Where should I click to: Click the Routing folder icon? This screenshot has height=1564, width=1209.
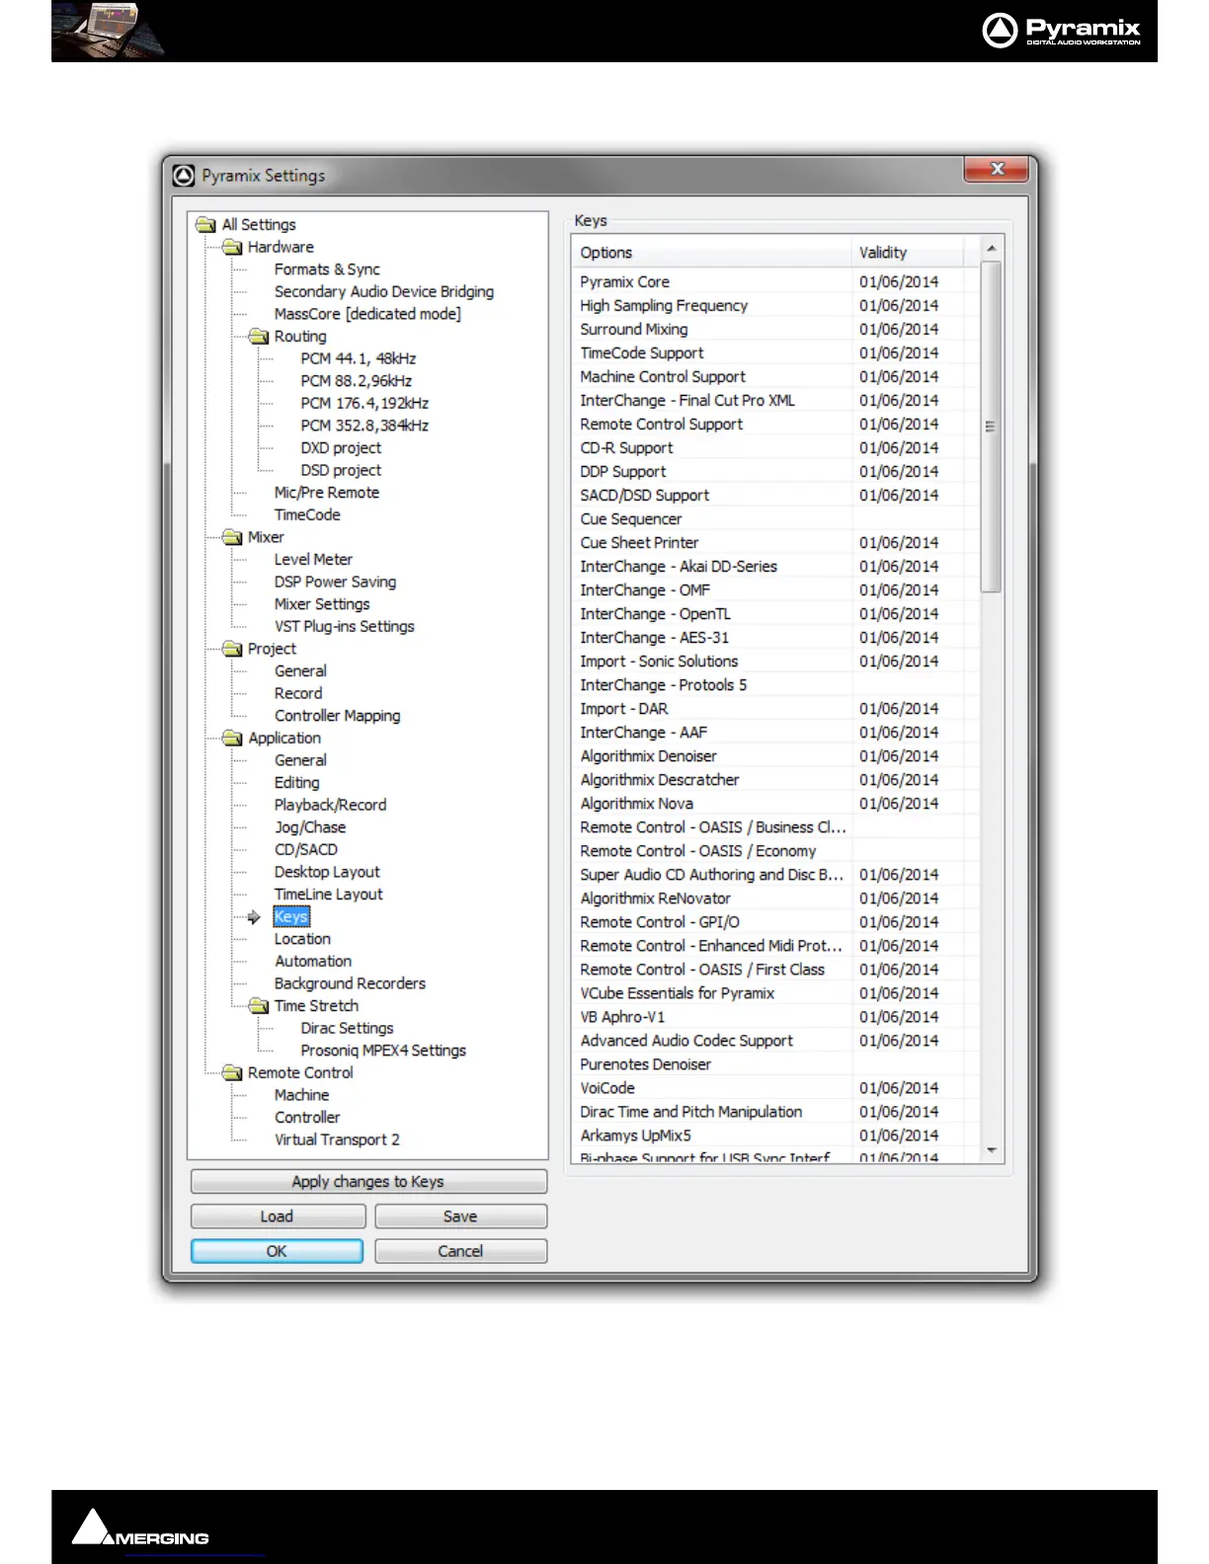[259, 337]
